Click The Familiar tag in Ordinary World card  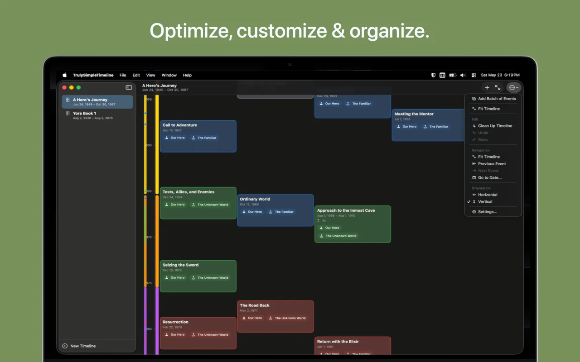(x=281, y=212)
